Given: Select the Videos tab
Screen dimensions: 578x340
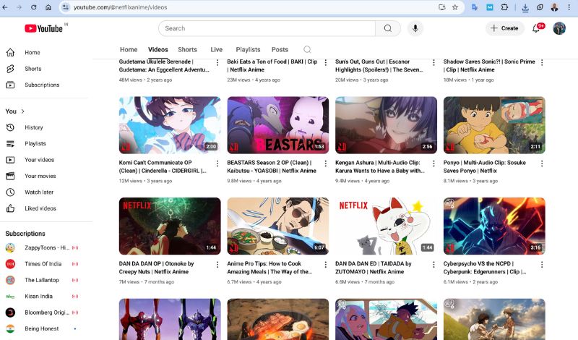Looking at the screenshot, I should 158,49.
